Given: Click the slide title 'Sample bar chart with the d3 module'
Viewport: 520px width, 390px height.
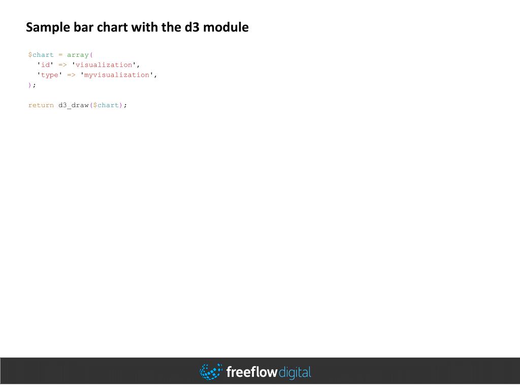Looking at the screenshot, I should click(137, 27).
